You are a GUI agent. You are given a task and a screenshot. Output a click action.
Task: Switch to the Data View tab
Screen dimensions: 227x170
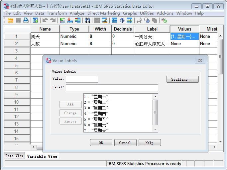tap(15, 156)
